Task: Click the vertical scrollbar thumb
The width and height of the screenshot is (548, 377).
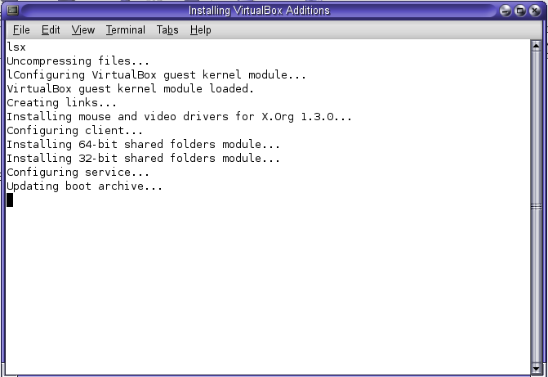Action: tap(536, 207)
